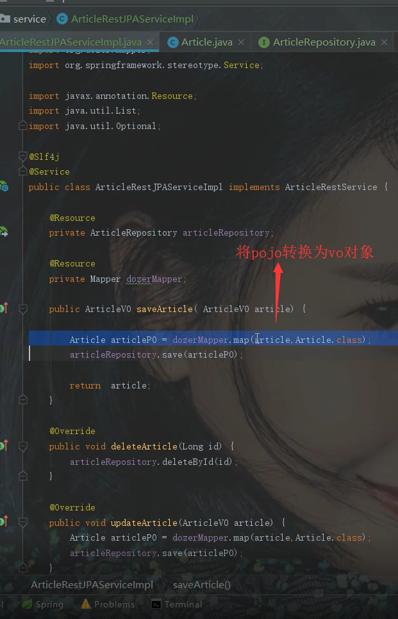
Task: Close the Article.java tab
Action: pos(242,42)
